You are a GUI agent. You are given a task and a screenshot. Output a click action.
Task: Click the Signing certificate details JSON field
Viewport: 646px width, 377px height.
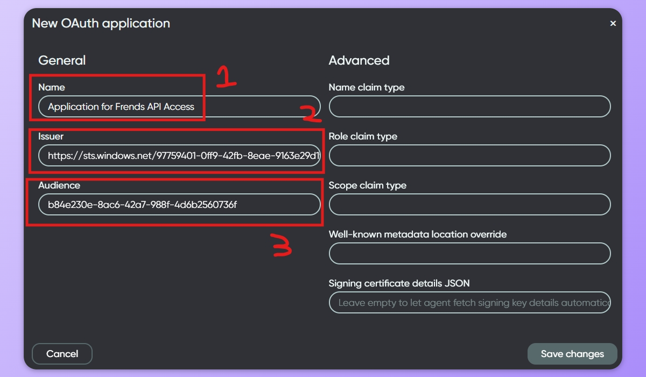pyautogui.click(x=469, y=303)
